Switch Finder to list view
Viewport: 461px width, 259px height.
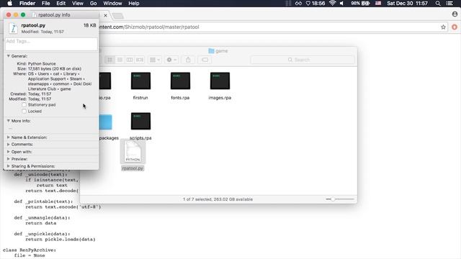(120, 60)
